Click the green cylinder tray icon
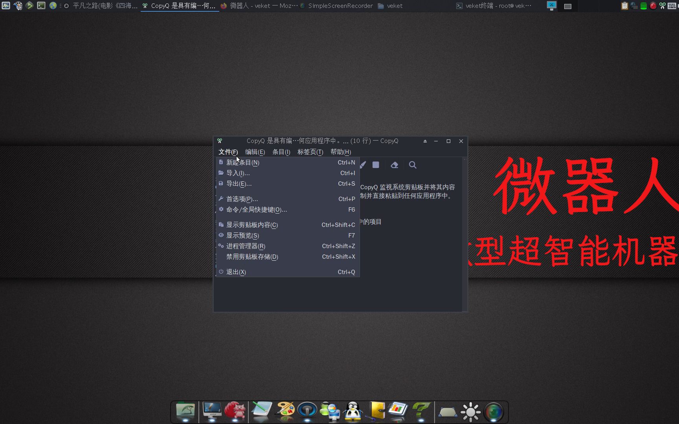The image size is (679, 424). pyautogui.click(x=644, y=5)
